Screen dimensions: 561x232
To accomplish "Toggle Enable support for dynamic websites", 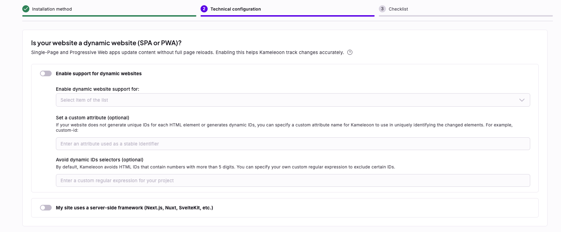I will click(46, 73).
